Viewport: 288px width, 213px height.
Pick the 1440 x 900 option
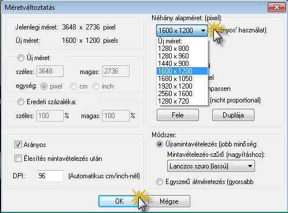pos(182,64)
